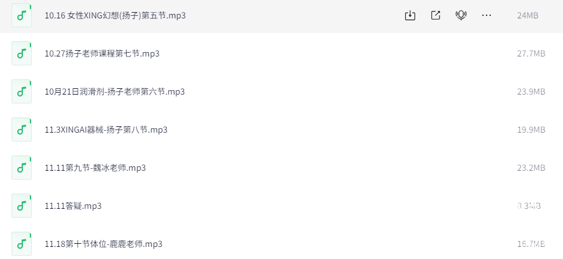
Task: Click share icon on first file row
Action: pyautogui.click(x=436, y=15)
